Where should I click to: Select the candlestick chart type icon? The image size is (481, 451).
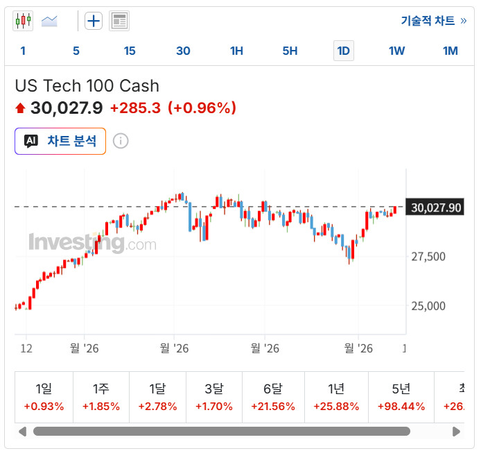click(x=23, y=21)
